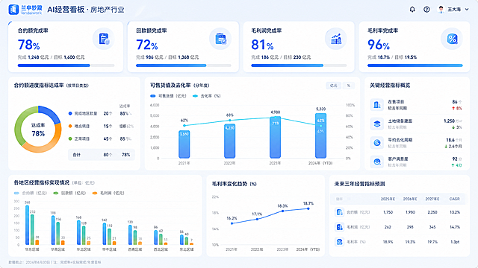Click the 回款额完成率 progress bar
This screenshot has width=478, height=268.
coord(184,66)
